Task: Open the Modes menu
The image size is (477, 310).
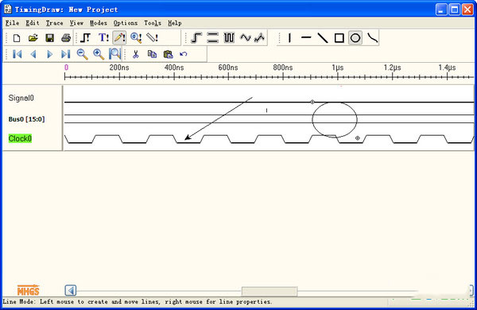Action: pyautogui.click(x=99, y=23)
